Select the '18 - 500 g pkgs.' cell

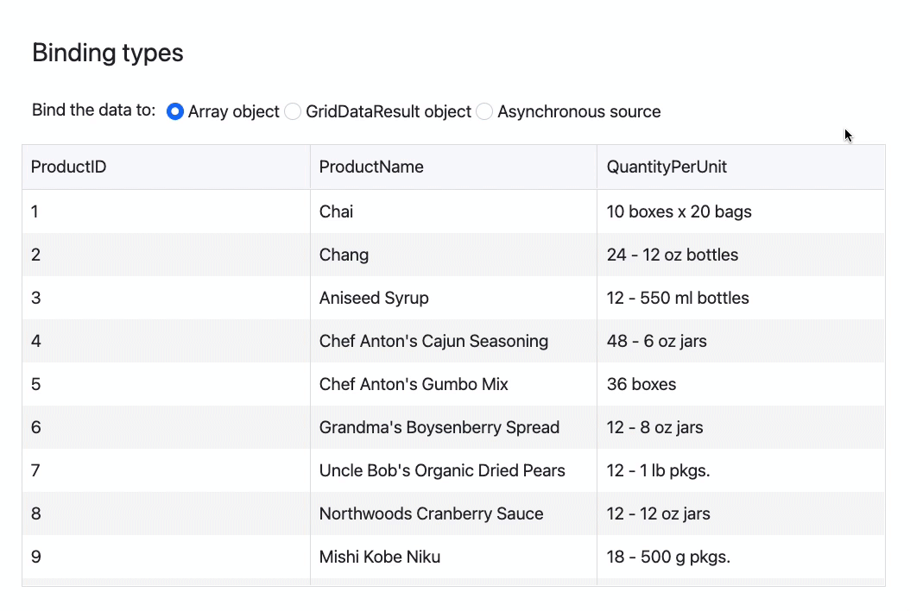(668, 557)
